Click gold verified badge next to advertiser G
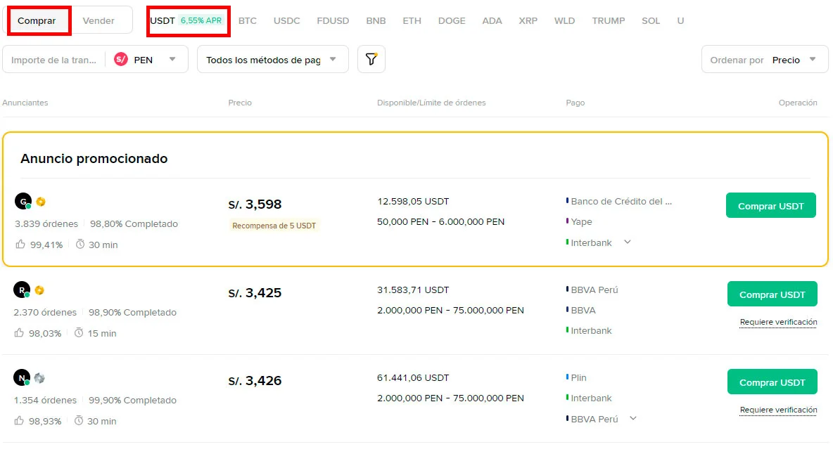Viewport: 833px width, 461px height. (x=41, y=202)
